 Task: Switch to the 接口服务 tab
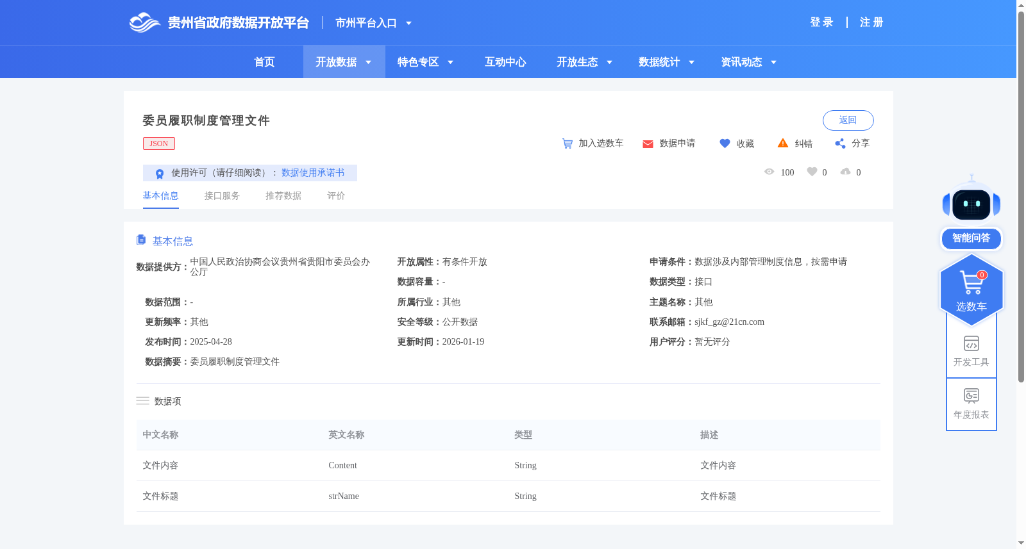222,196
